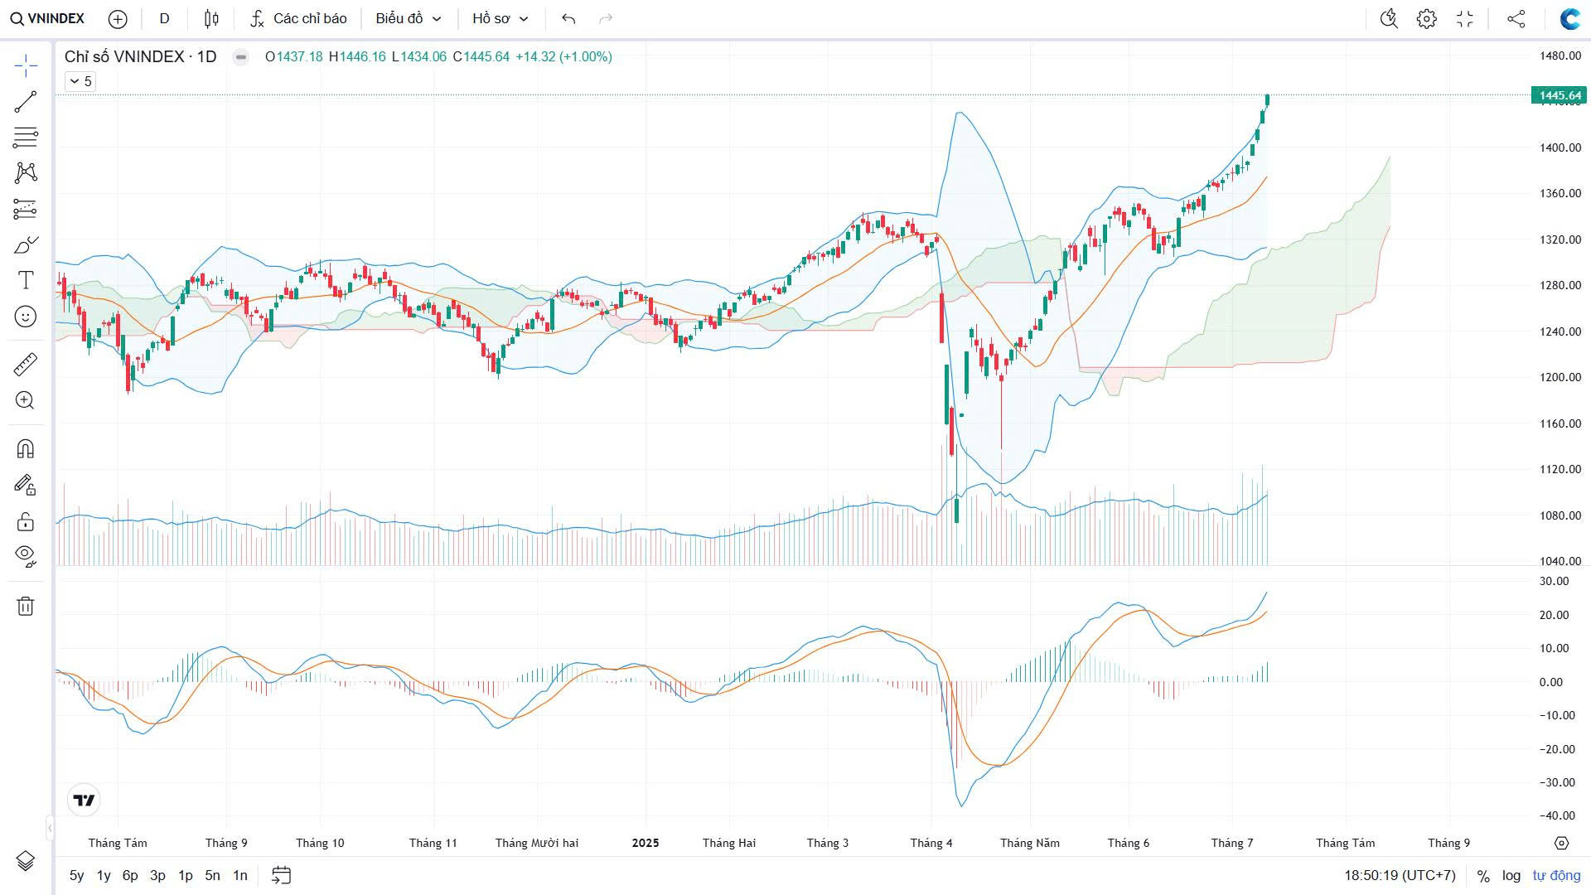The height and width of the screenshot is (895, 1591).
Task: Open Các chỉ báo indicators menu
Action: tap(299, 18)
